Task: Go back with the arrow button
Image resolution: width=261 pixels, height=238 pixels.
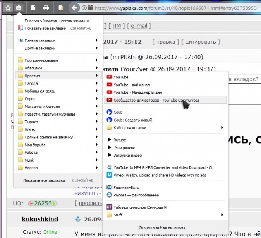Action: pos(74,8)
